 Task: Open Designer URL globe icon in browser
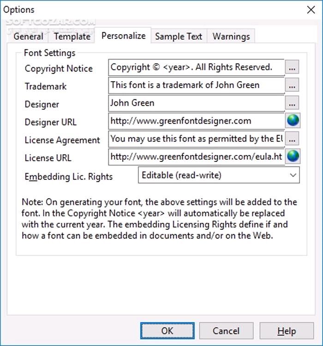293,120
